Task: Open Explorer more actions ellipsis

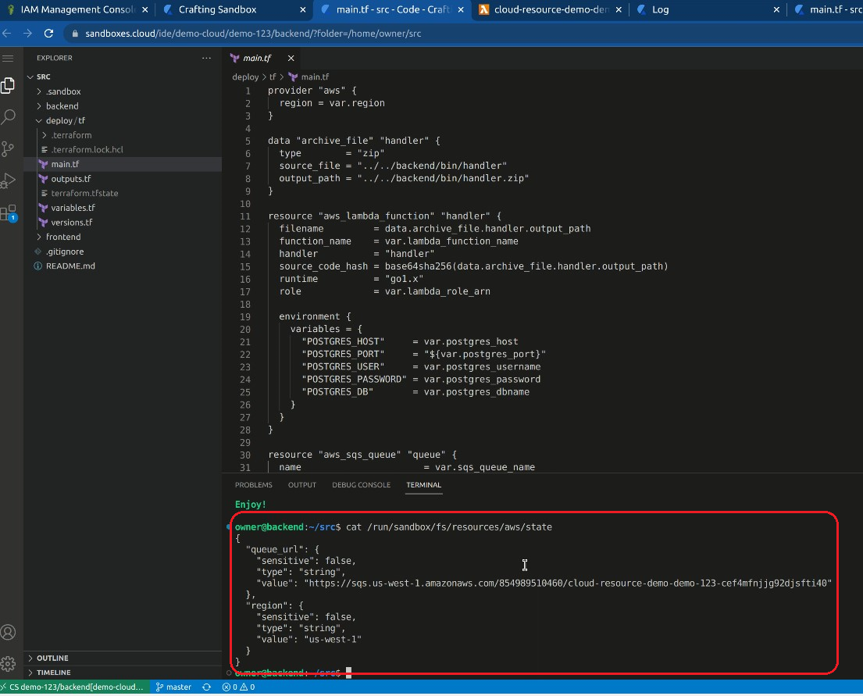Action: point(206,58)
